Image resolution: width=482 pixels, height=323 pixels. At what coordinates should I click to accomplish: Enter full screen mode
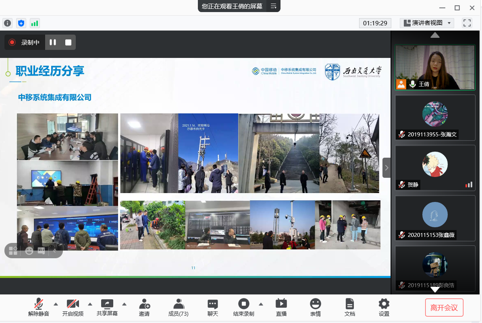pyautogui.click(x=467, y=23)
